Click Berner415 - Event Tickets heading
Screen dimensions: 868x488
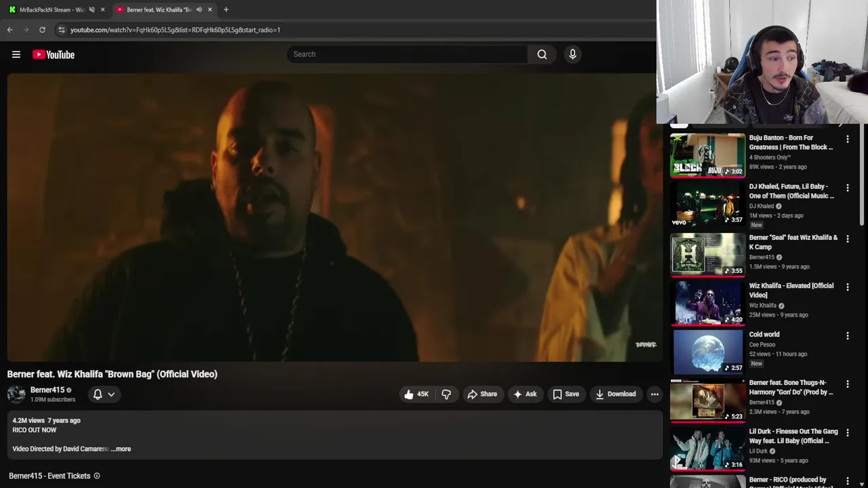(x=50, y=476)
